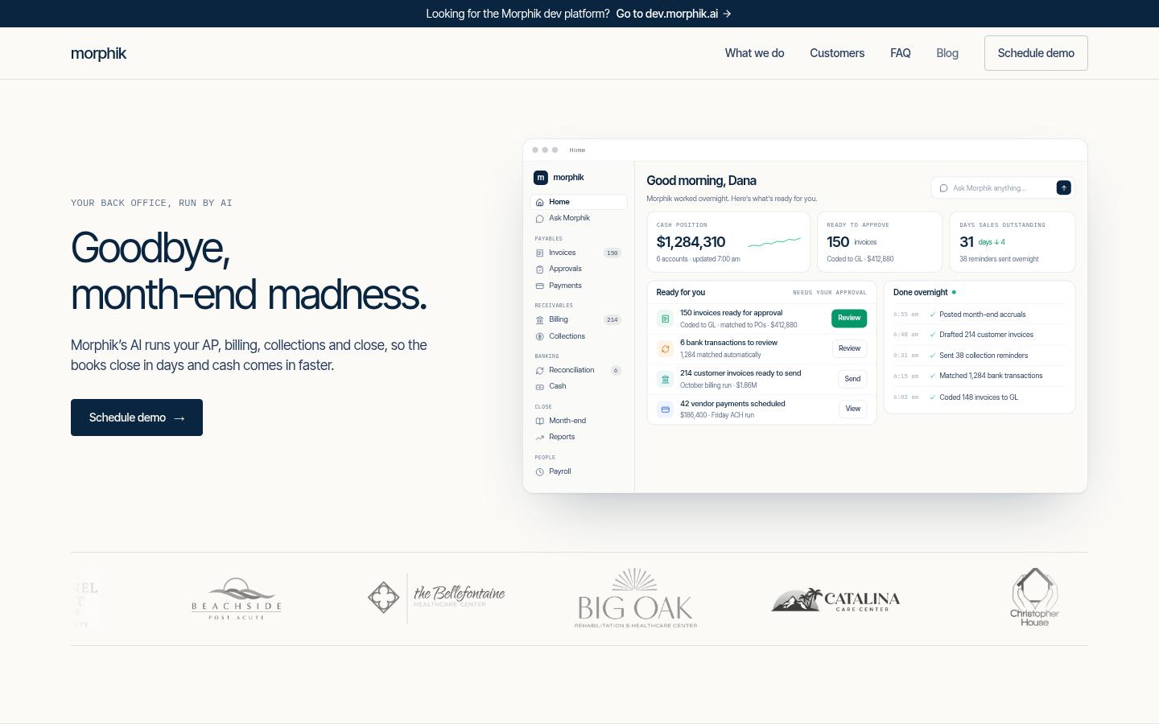Click the morphik logo in header
Viewport: 1159px width, 724px height.
tap(98, 53)
